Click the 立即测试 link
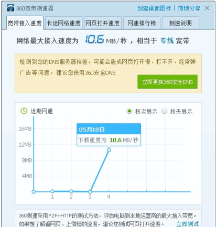The width and height of the screenshot is (217, 228). click(188, 224)
